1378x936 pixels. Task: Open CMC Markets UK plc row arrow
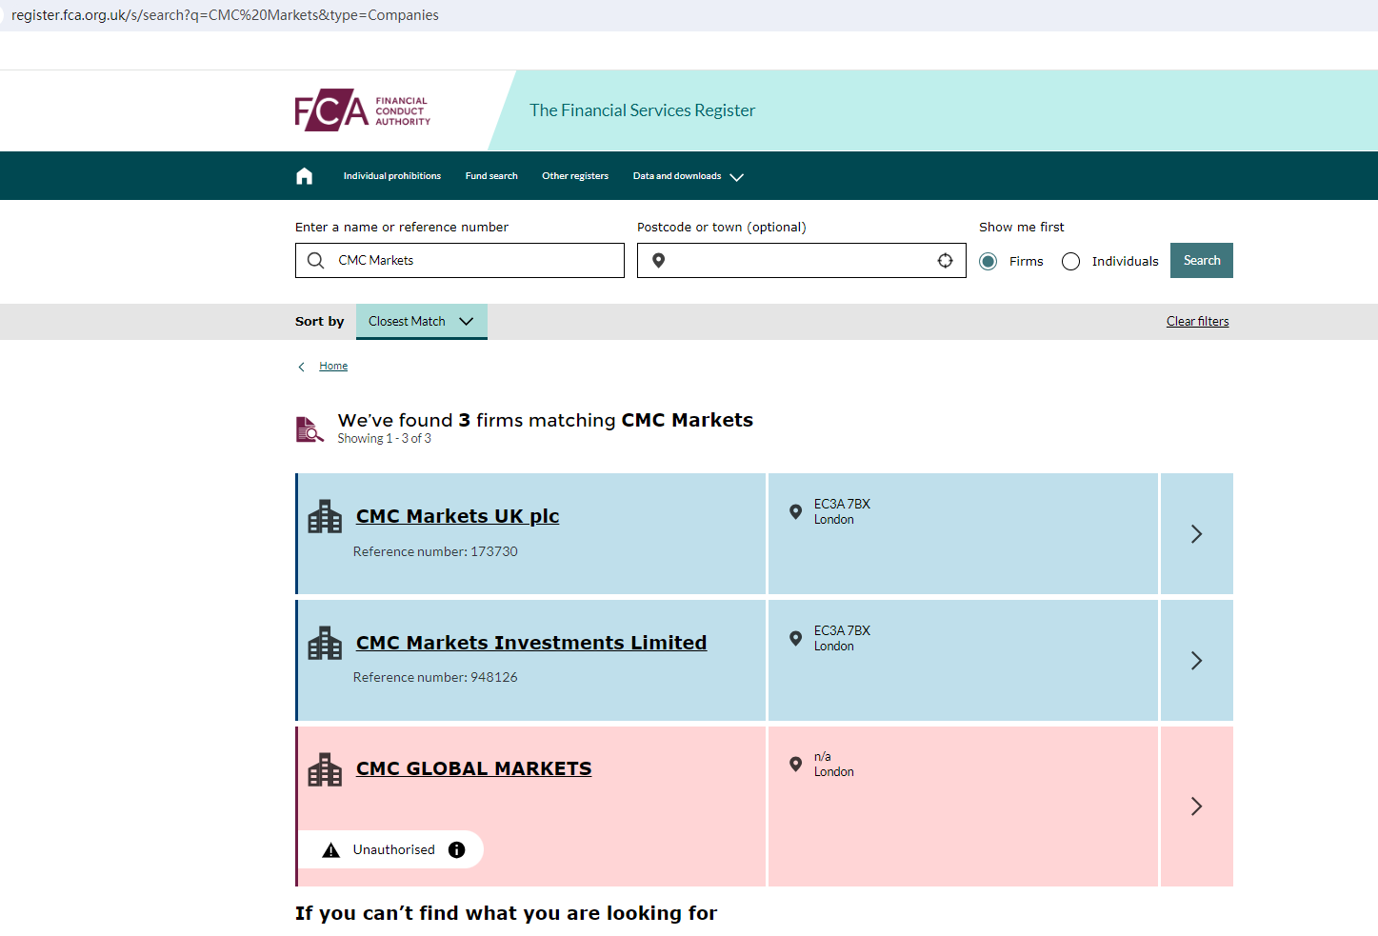(1196, 534)
